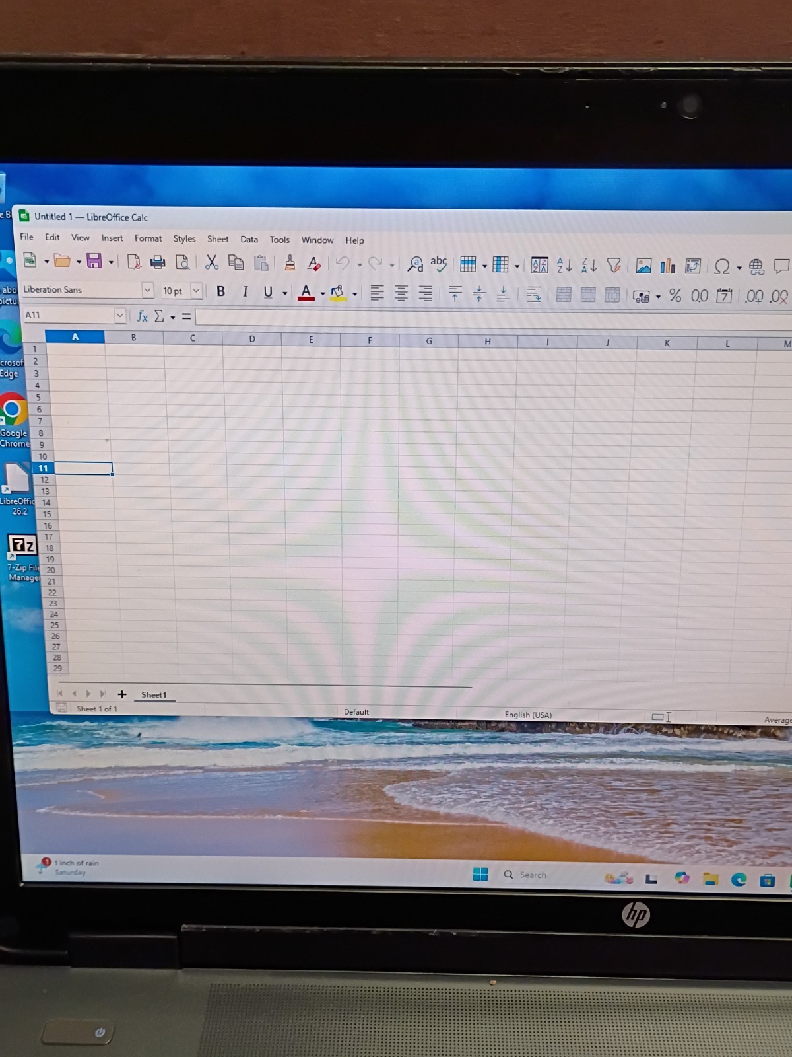
Task: Align cell contents to bottom
Action: [503, 294]
